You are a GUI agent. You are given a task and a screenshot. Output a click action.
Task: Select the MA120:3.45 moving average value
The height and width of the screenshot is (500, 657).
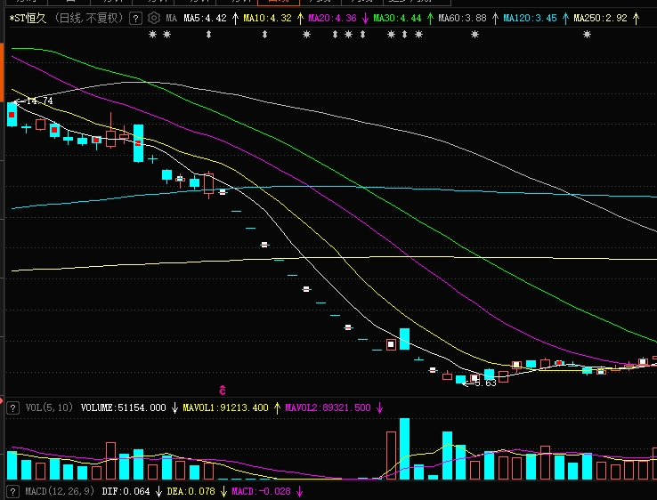pyautogui.click(x=530, y=19)
